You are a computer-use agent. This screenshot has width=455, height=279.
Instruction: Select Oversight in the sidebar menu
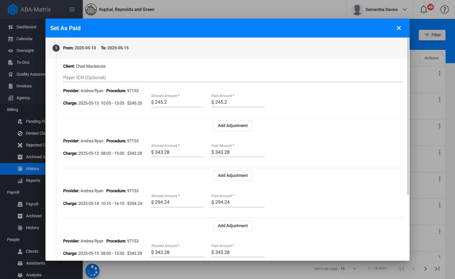point(25,50)
